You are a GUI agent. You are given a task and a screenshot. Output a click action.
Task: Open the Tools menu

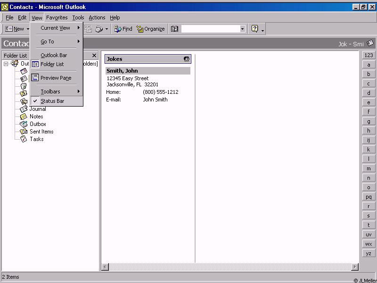(78, 17)
